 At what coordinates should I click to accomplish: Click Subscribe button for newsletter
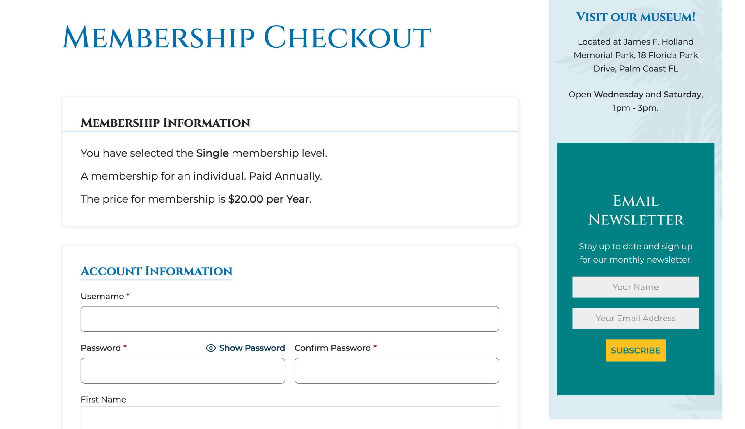(636, 351)
